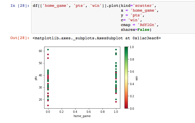Click the x-axis tick label 0.8

[x=102, y=112]
